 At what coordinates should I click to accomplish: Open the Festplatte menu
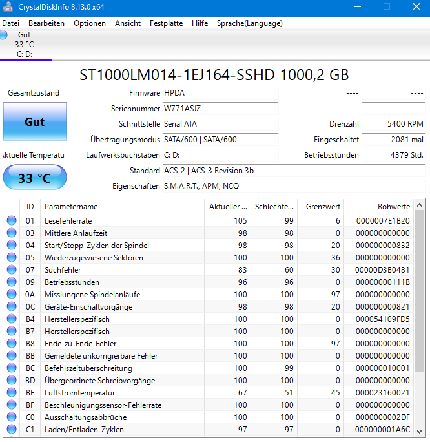click(x=166, y=23)
